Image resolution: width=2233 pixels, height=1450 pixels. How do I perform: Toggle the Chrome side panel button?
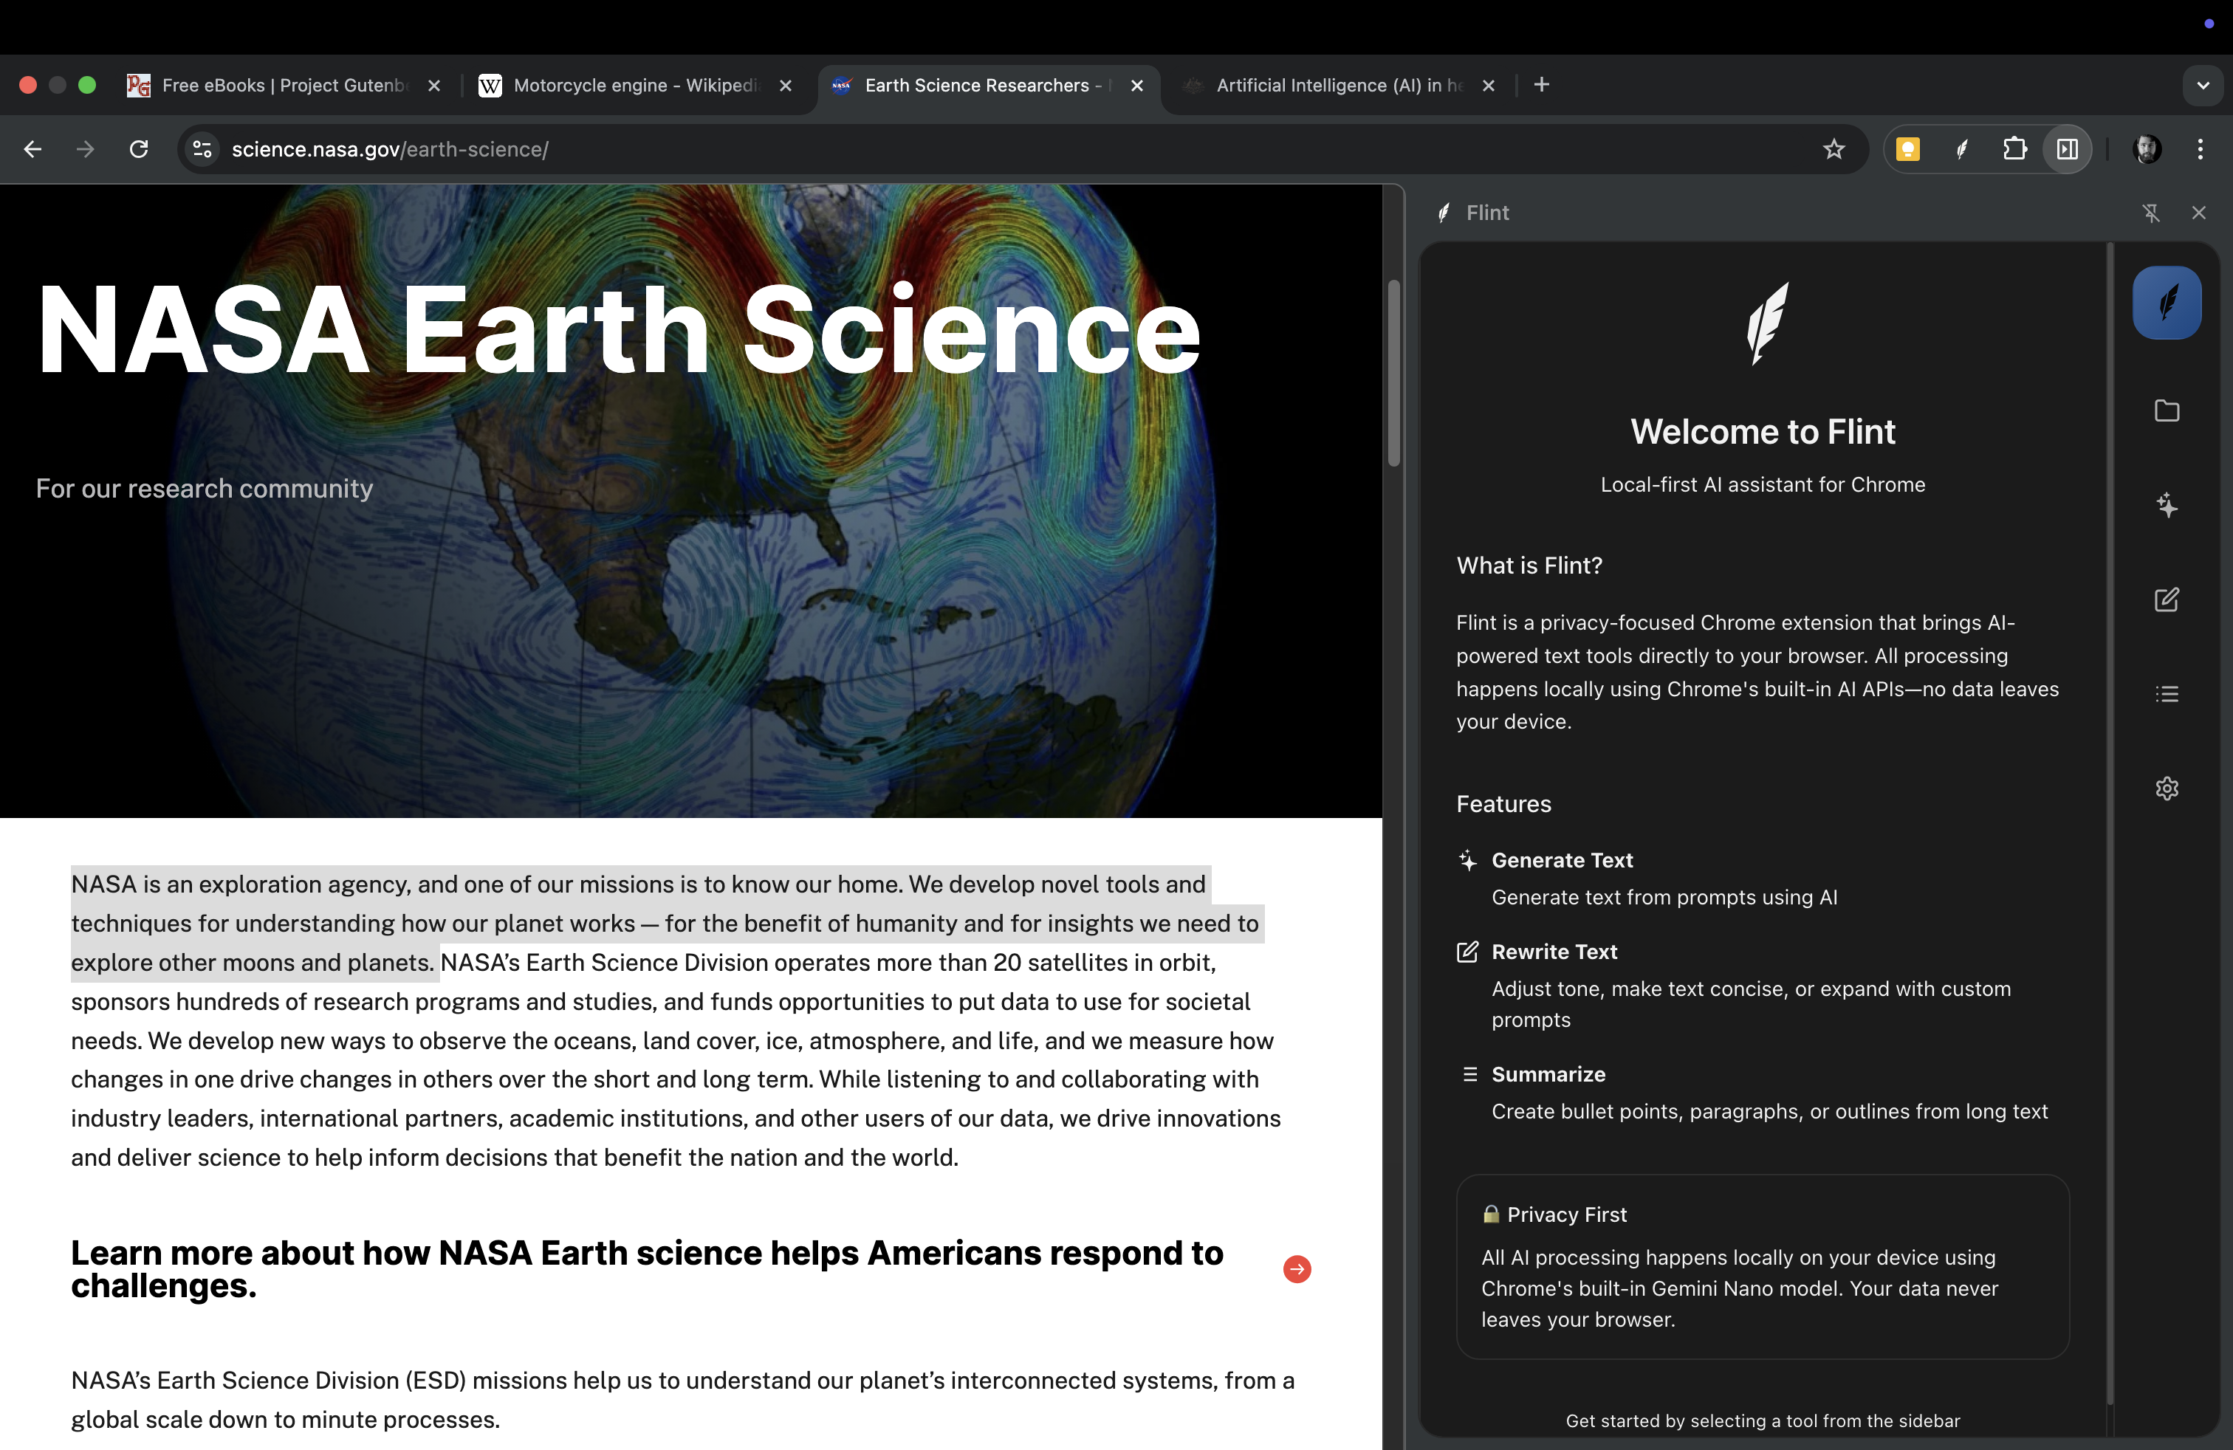[x=2067, y=149]
